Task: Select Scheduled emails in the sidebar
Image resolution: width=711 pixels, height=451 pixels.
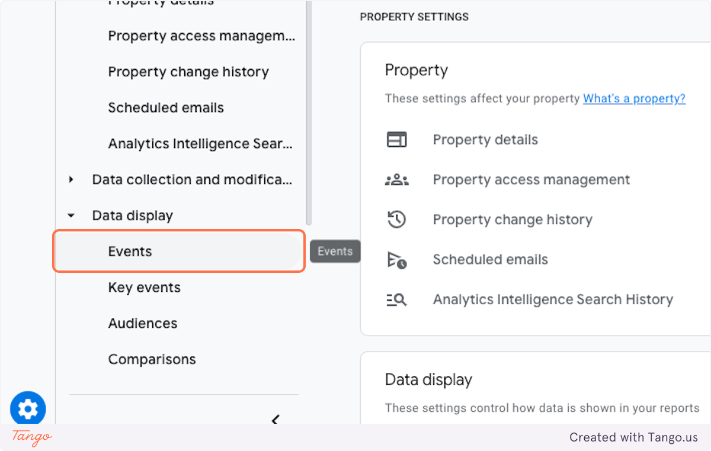Action: 166,108
